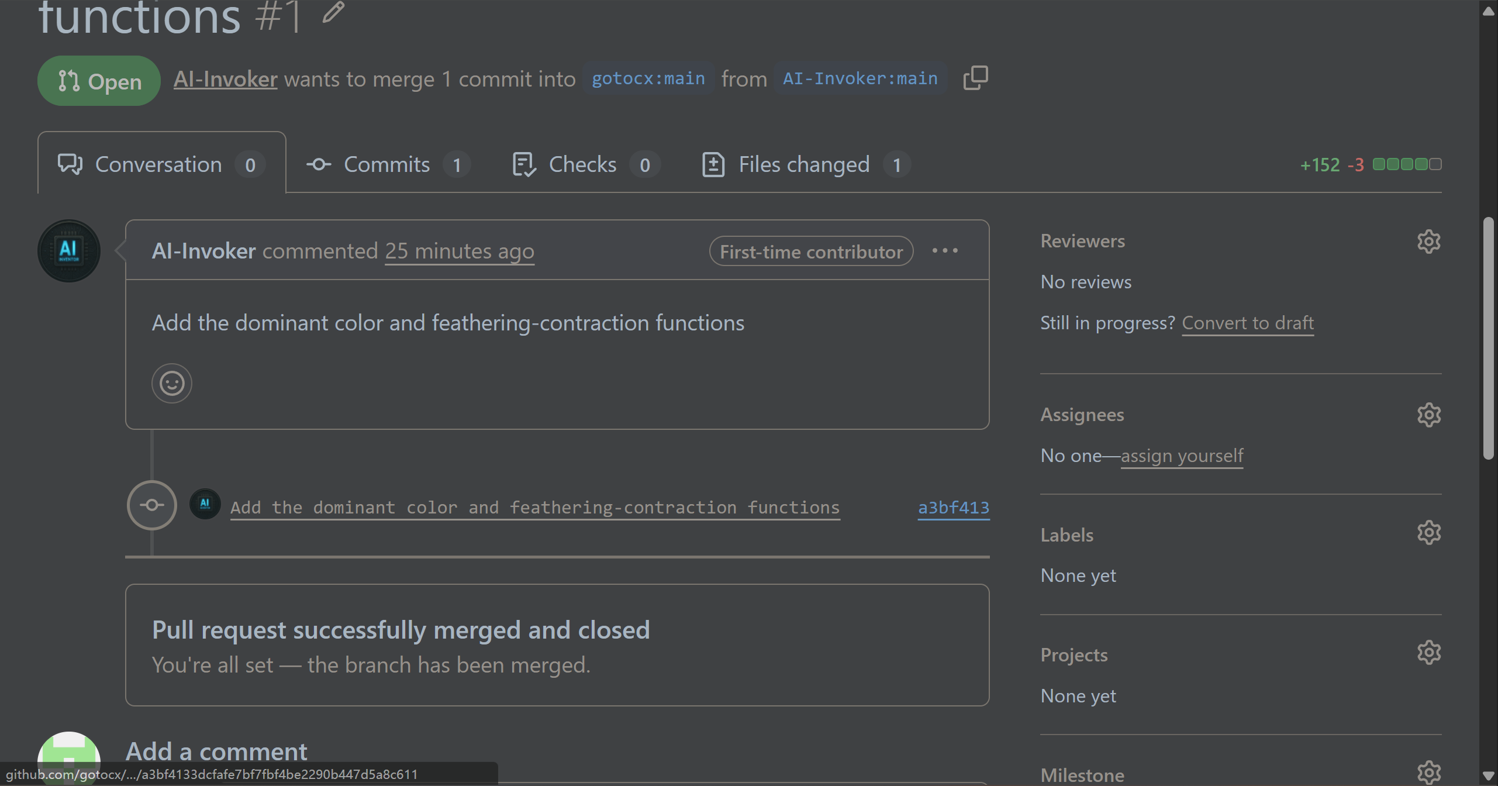The width and height of the screenshot is (1498, 786).
Task: Click the commit timeline icon
Action: (152, 505)
